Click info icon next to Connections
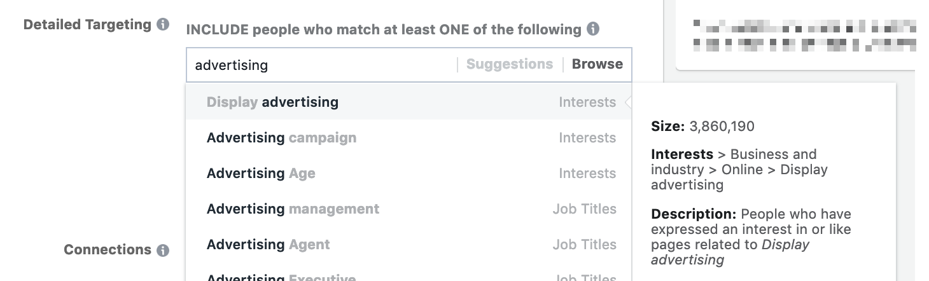929x281 pixels. click(163, 250)
